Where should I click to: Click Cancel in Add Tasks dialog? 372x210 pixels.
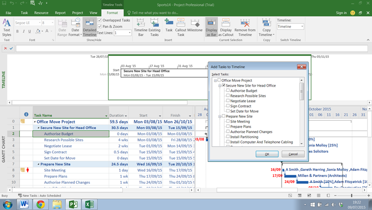pos(293,154)
